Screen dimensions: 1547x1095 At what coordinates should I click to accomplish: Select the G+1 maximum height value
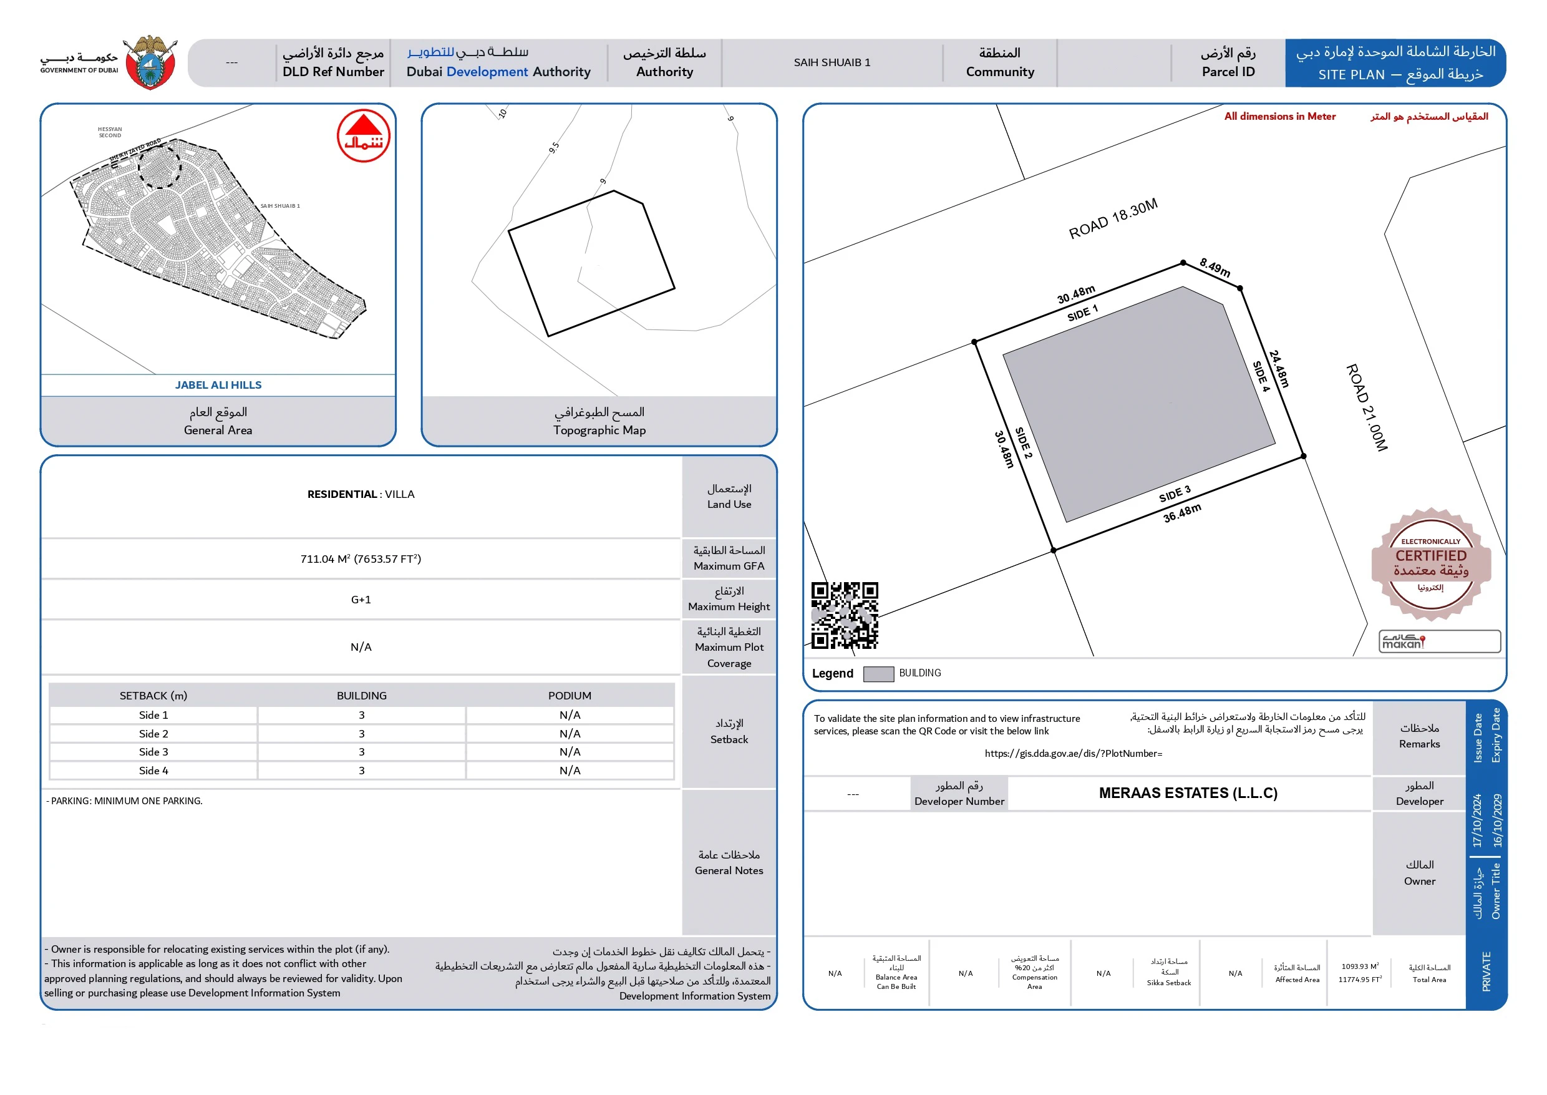pyautogui.click(x=361, y=600)
